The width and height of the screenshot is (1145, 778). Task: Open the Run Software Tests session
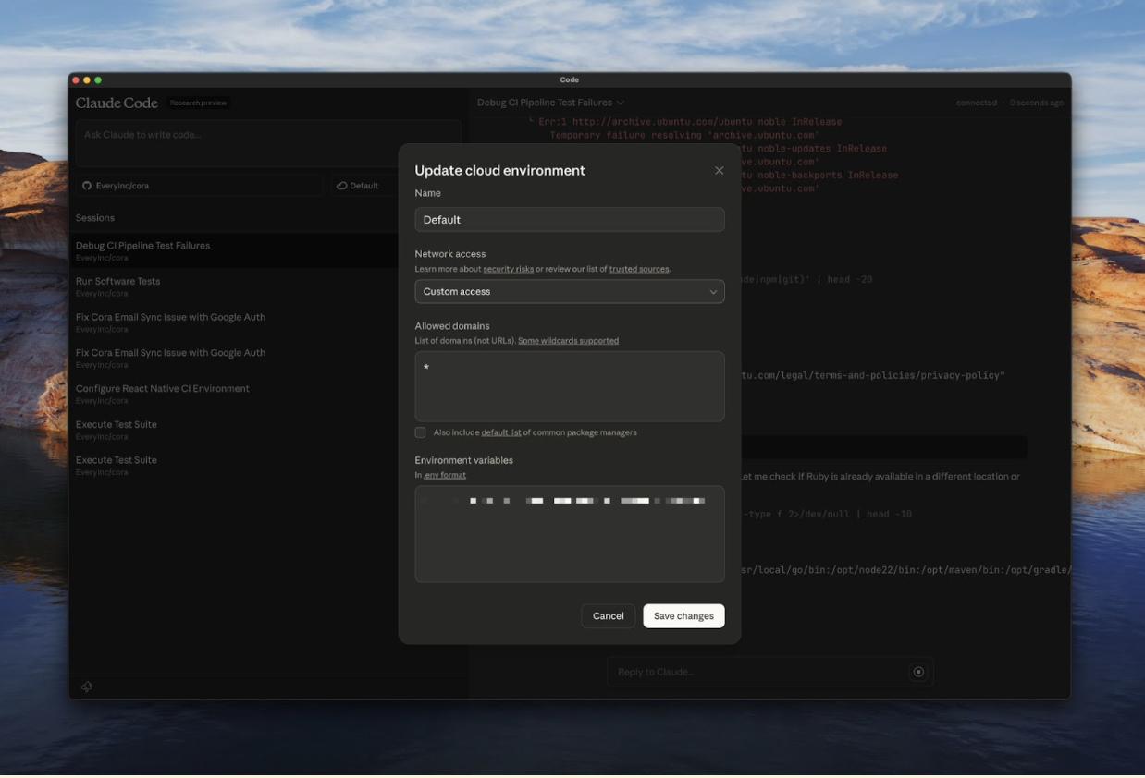[117, 281]
